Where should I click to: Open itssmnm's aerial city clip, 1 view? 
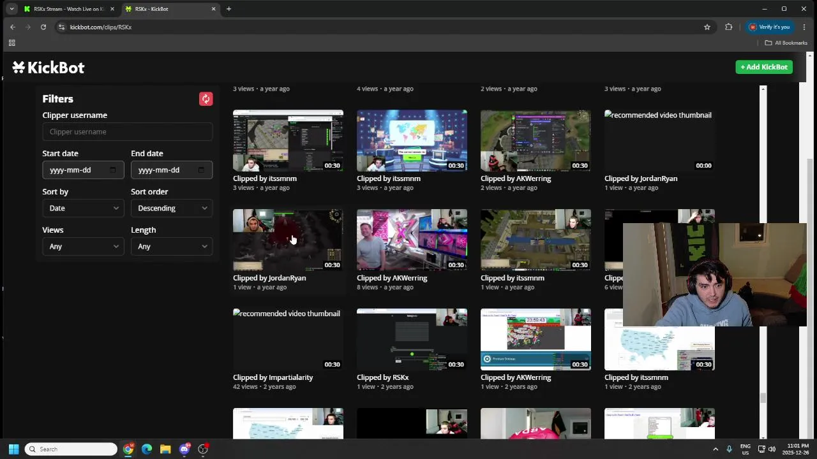[536, 240]
